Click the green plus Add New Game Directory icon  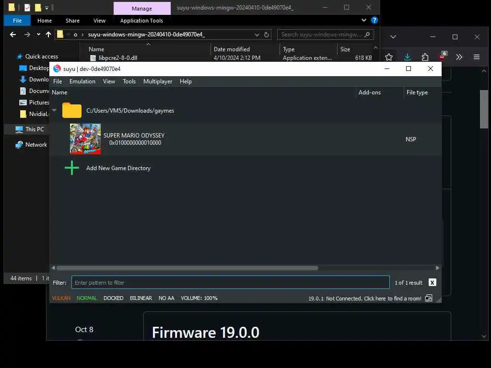[72, 168]
